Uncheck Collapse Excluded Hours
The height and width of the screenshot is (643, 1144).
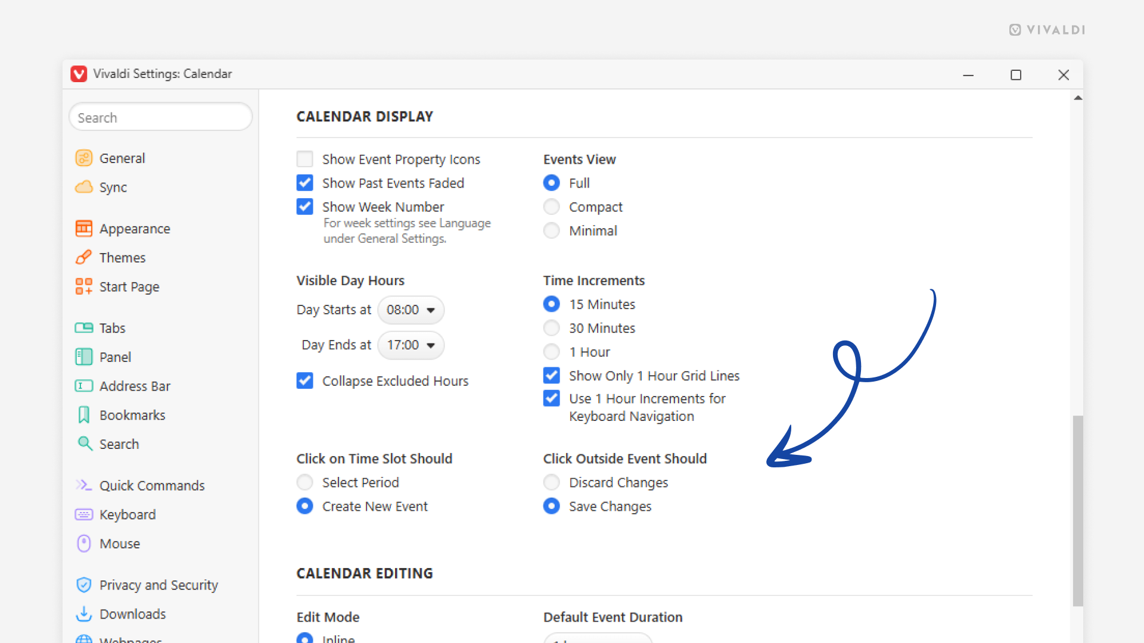(x=305, y=380)
